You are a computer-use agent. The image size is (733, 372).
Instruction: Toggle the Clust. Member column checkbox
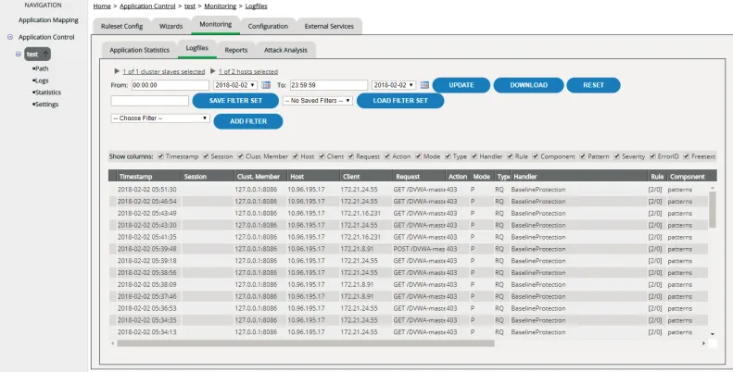240,156
